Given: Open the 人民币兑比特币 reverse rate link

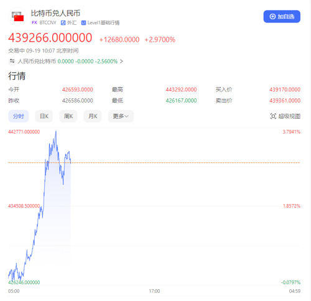Looking at the screenshot, I should click(37, 62).
